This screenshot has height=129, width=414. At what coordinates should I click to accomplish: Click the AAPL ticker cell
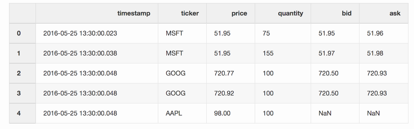point(174,113)
